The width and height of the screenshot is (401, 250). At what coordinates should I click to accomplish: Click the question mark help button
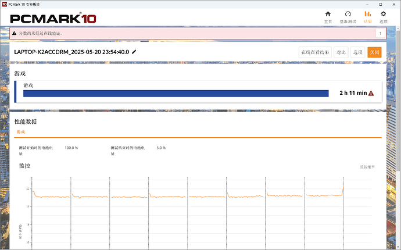[381, 34]
